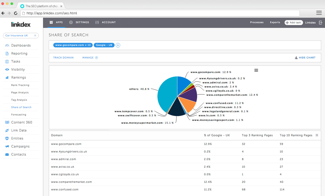Click the Link Data chain icon

click(7, 130)
